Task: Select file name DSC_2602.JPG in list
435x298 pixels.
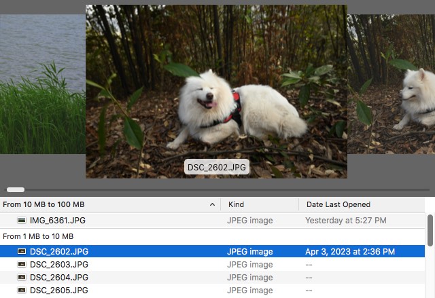Action: tap(59, 251)
